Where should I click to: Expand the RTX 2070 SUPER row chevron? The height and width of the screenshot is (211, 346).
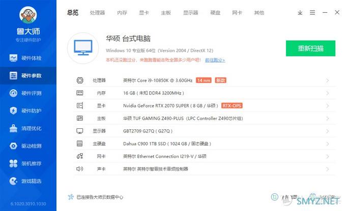pos(328,106)
